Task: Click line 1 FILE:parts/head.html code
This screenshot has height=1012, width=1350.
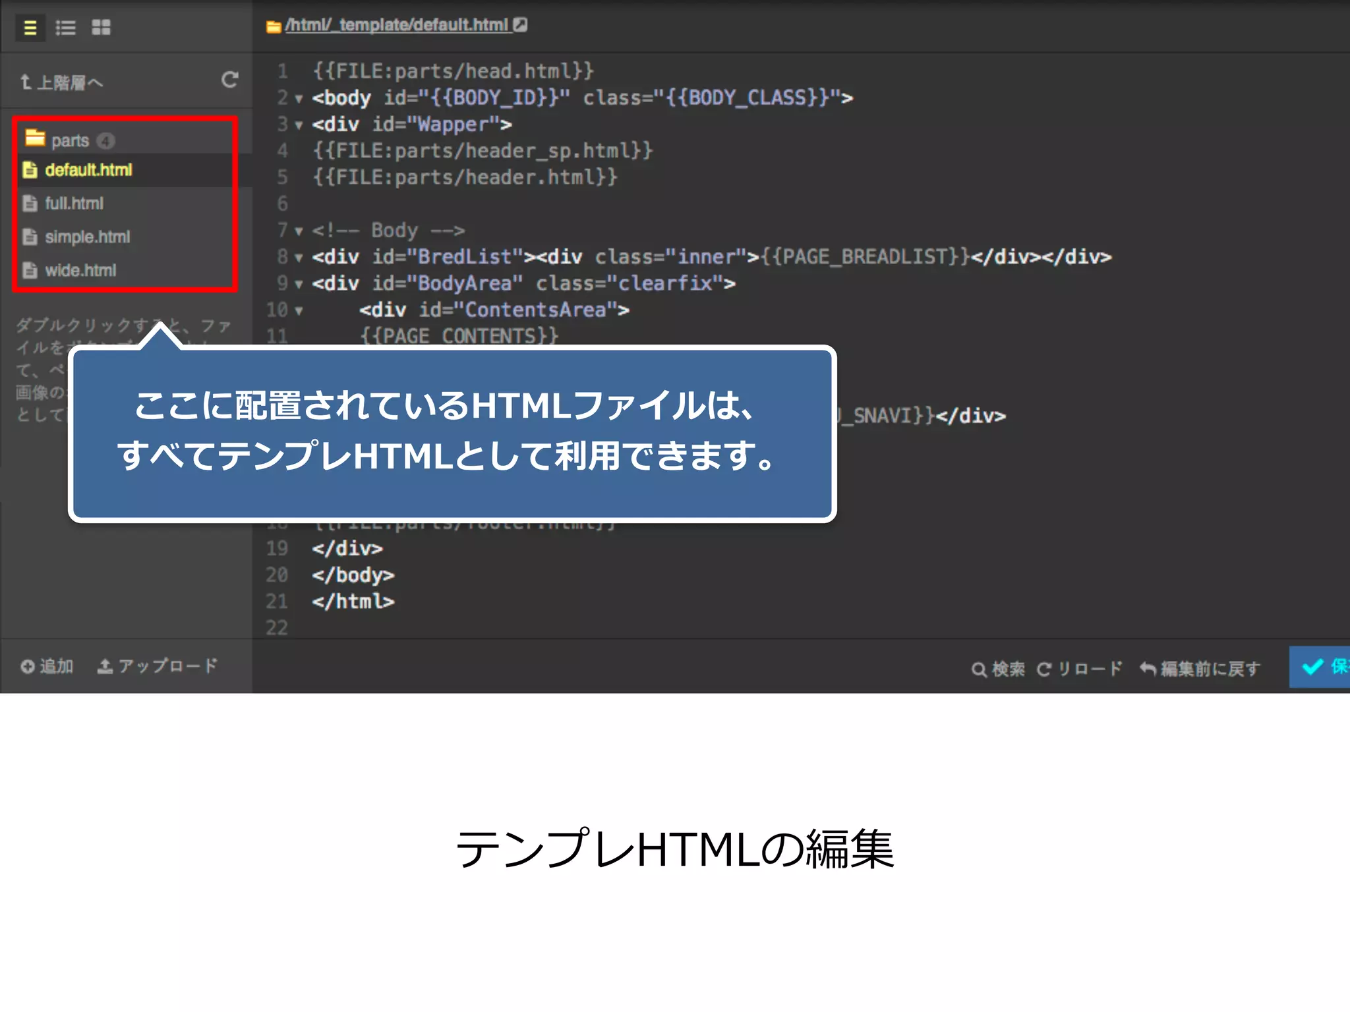Action: tap(454, 71)
